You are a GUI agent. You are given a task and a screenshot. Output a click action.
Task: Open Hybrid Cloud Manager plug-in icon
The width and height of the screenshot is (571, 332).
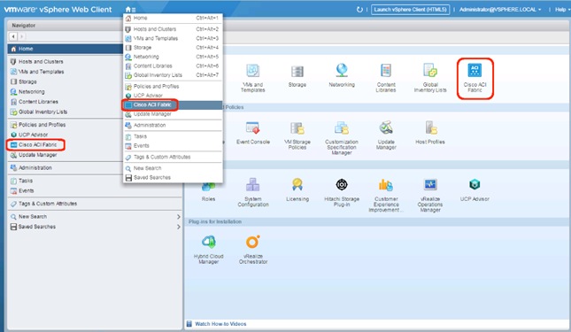[208, 242]
